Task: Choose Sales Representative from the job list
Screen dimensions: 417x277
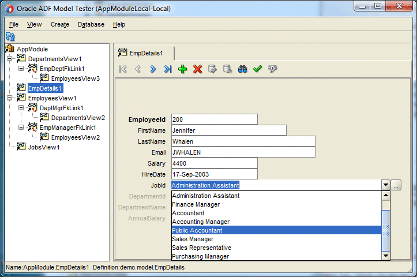Action: [277, 248]
